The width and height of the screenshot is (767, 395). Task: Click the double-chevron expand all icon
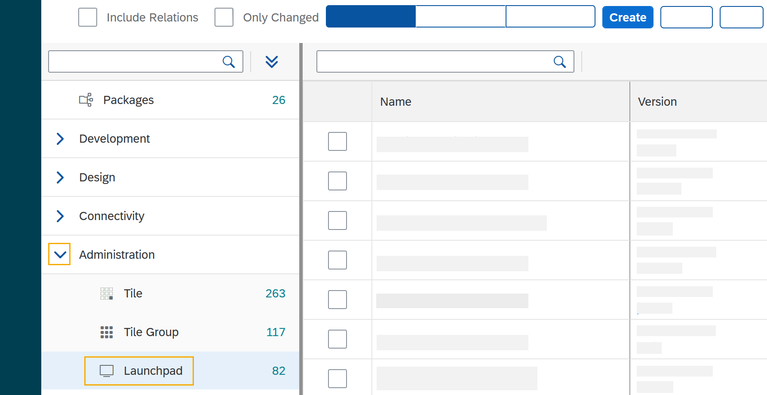pyautogui.click(x=272, y=62)
